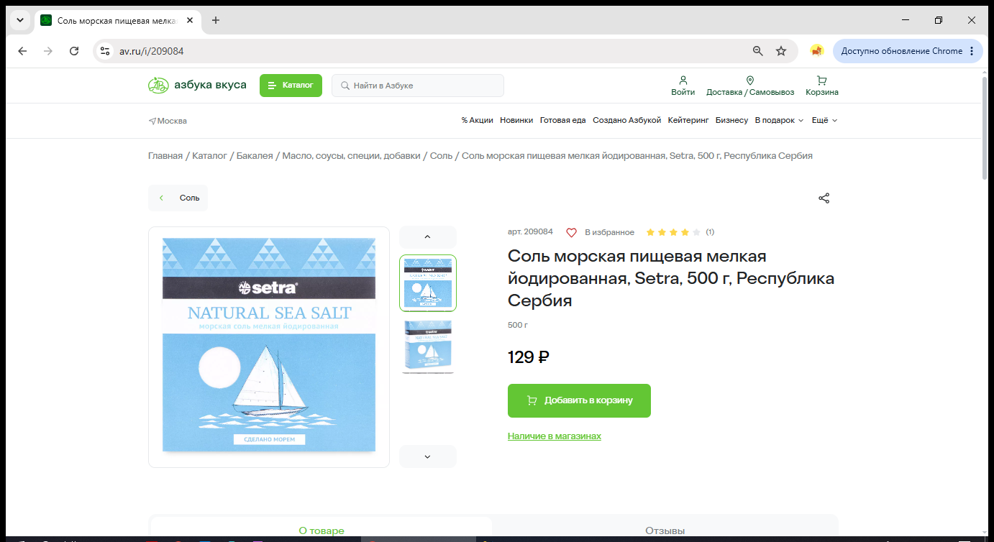
Task: Focus the Найти в Азбуке search field
Action: pyautogui.click(x=418, y=86)
